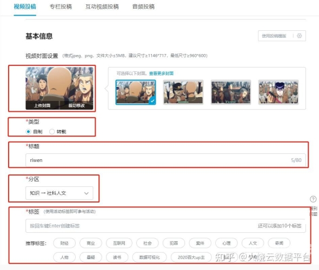Click the title field containing riwen

[x=165, y=160]
